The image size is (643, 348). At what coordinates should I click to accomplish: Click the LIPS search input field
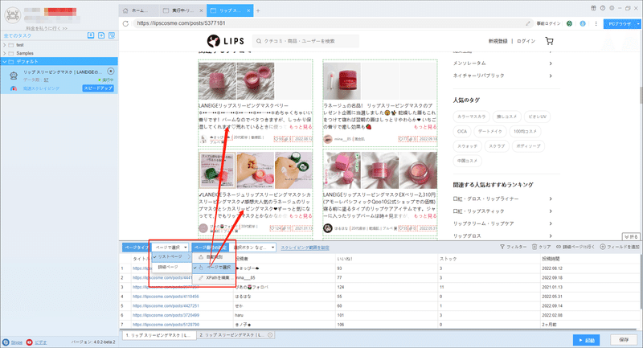(305, 41)
